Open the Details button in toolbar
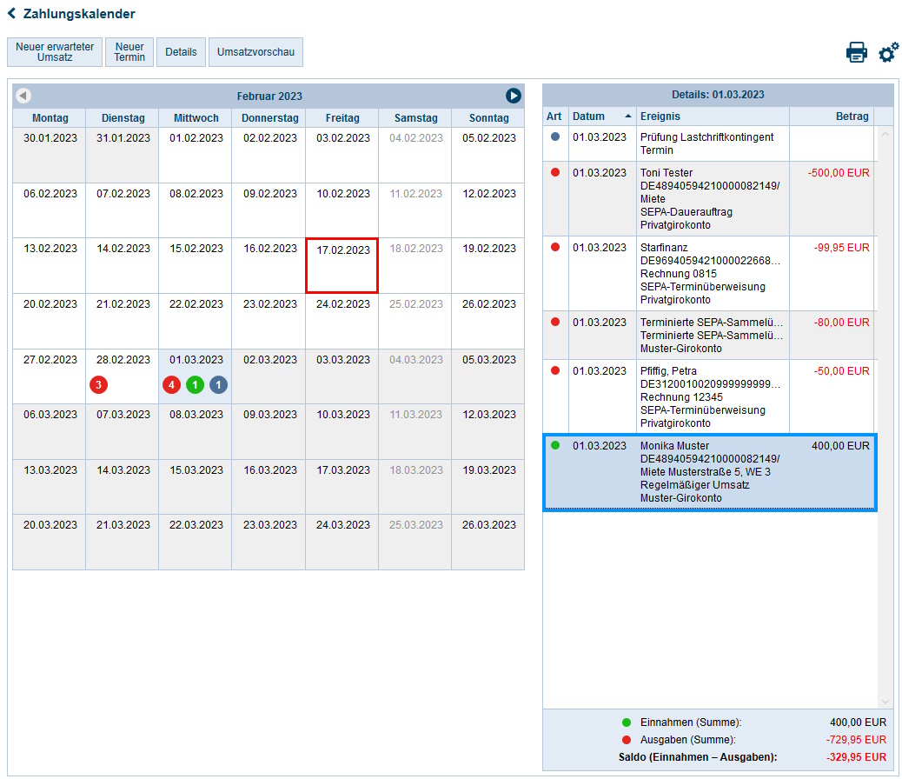This screenshot has width=902, height=779. (x=181, y=52)
